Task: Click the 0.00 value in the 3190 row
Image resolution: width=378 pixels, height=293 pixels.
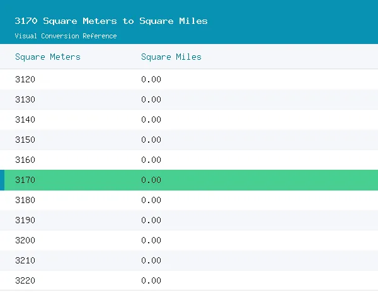Action: coord(151,220)
